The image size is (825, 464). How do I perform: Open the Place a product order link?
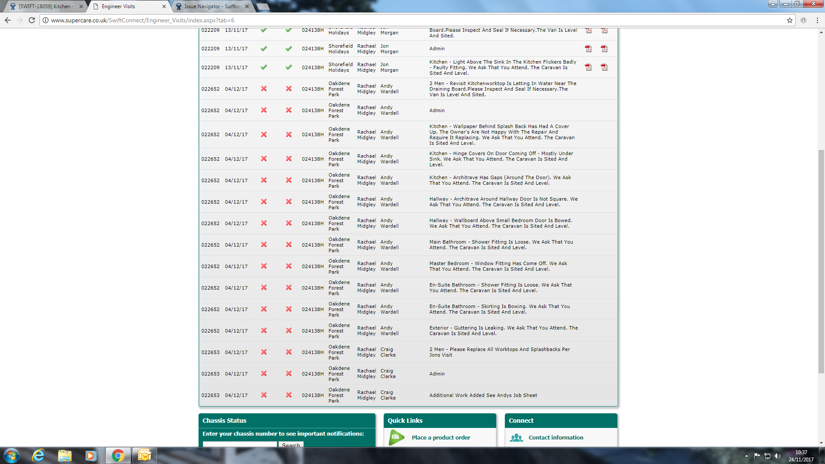pyautogui.click(x=441, y=437)
